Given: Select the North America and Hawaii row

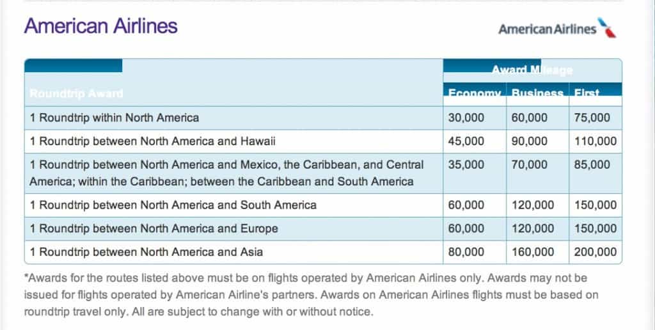Looking at the screenshot, I should coord(323,141).
